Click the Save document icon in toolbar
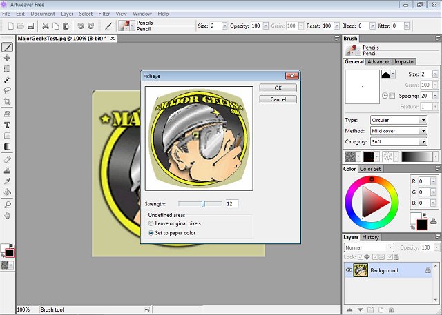Image resolution: width=442 pixels, height=315 pixels. click(x=31, y=26)
